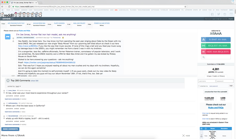Open the Instagram icon in header
The image size is (236, 139).
[x=225, y=14]
